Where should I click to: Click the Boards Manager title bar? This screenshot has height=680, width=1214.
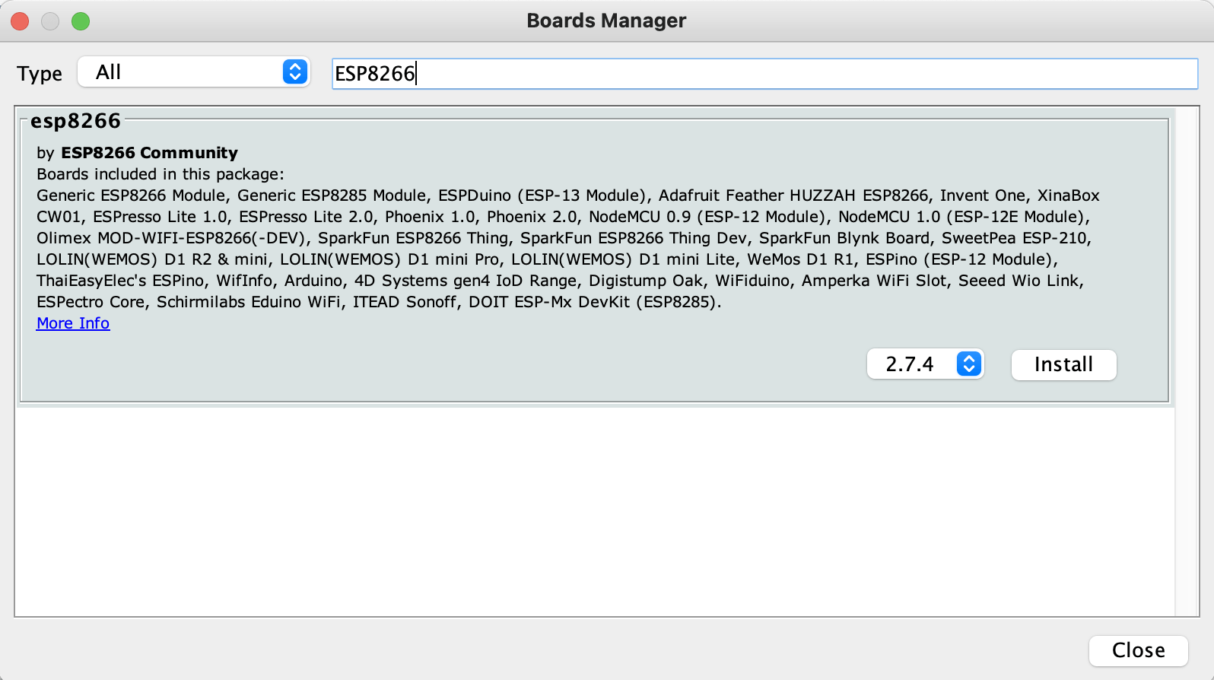606,21
